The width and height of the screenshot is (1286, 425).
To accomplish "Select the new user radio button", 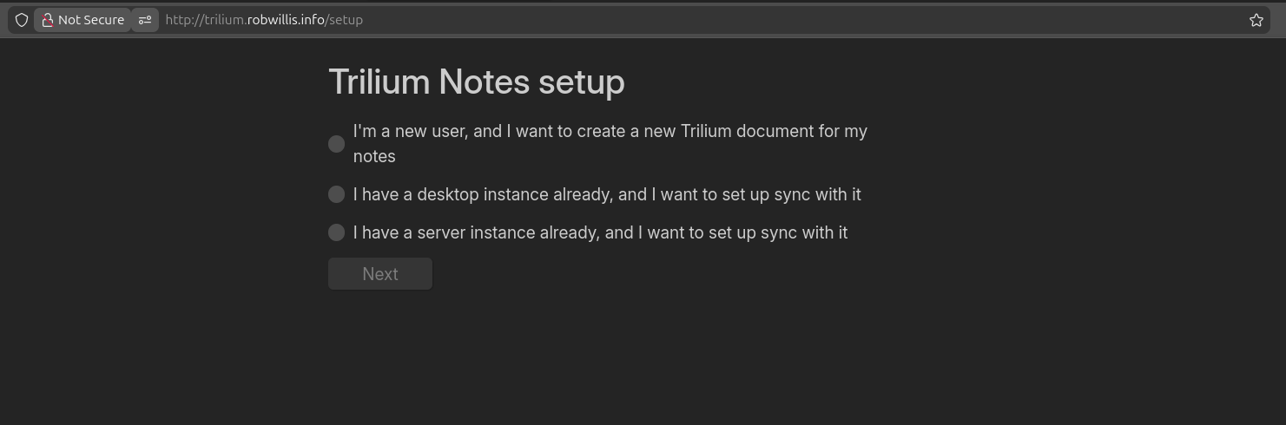I will [x=337, y=144].
